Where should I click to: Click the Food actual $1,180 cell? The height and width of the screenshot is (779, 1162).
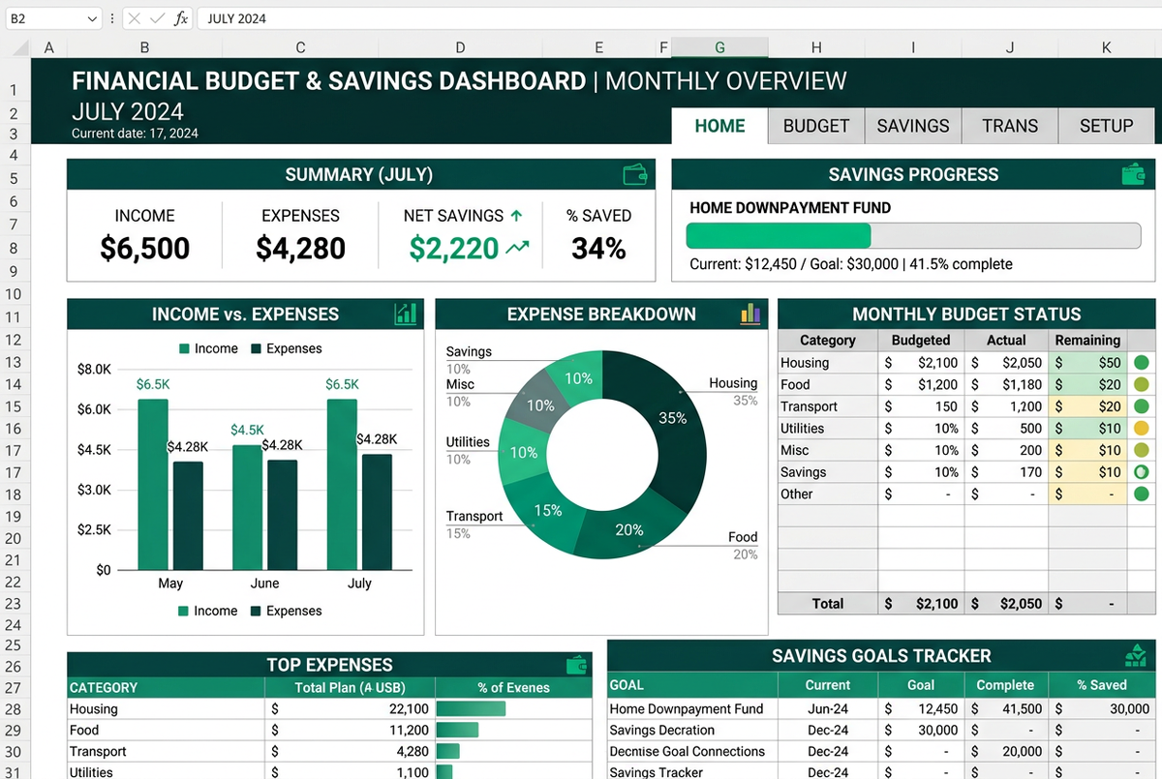coord(1007,384)
